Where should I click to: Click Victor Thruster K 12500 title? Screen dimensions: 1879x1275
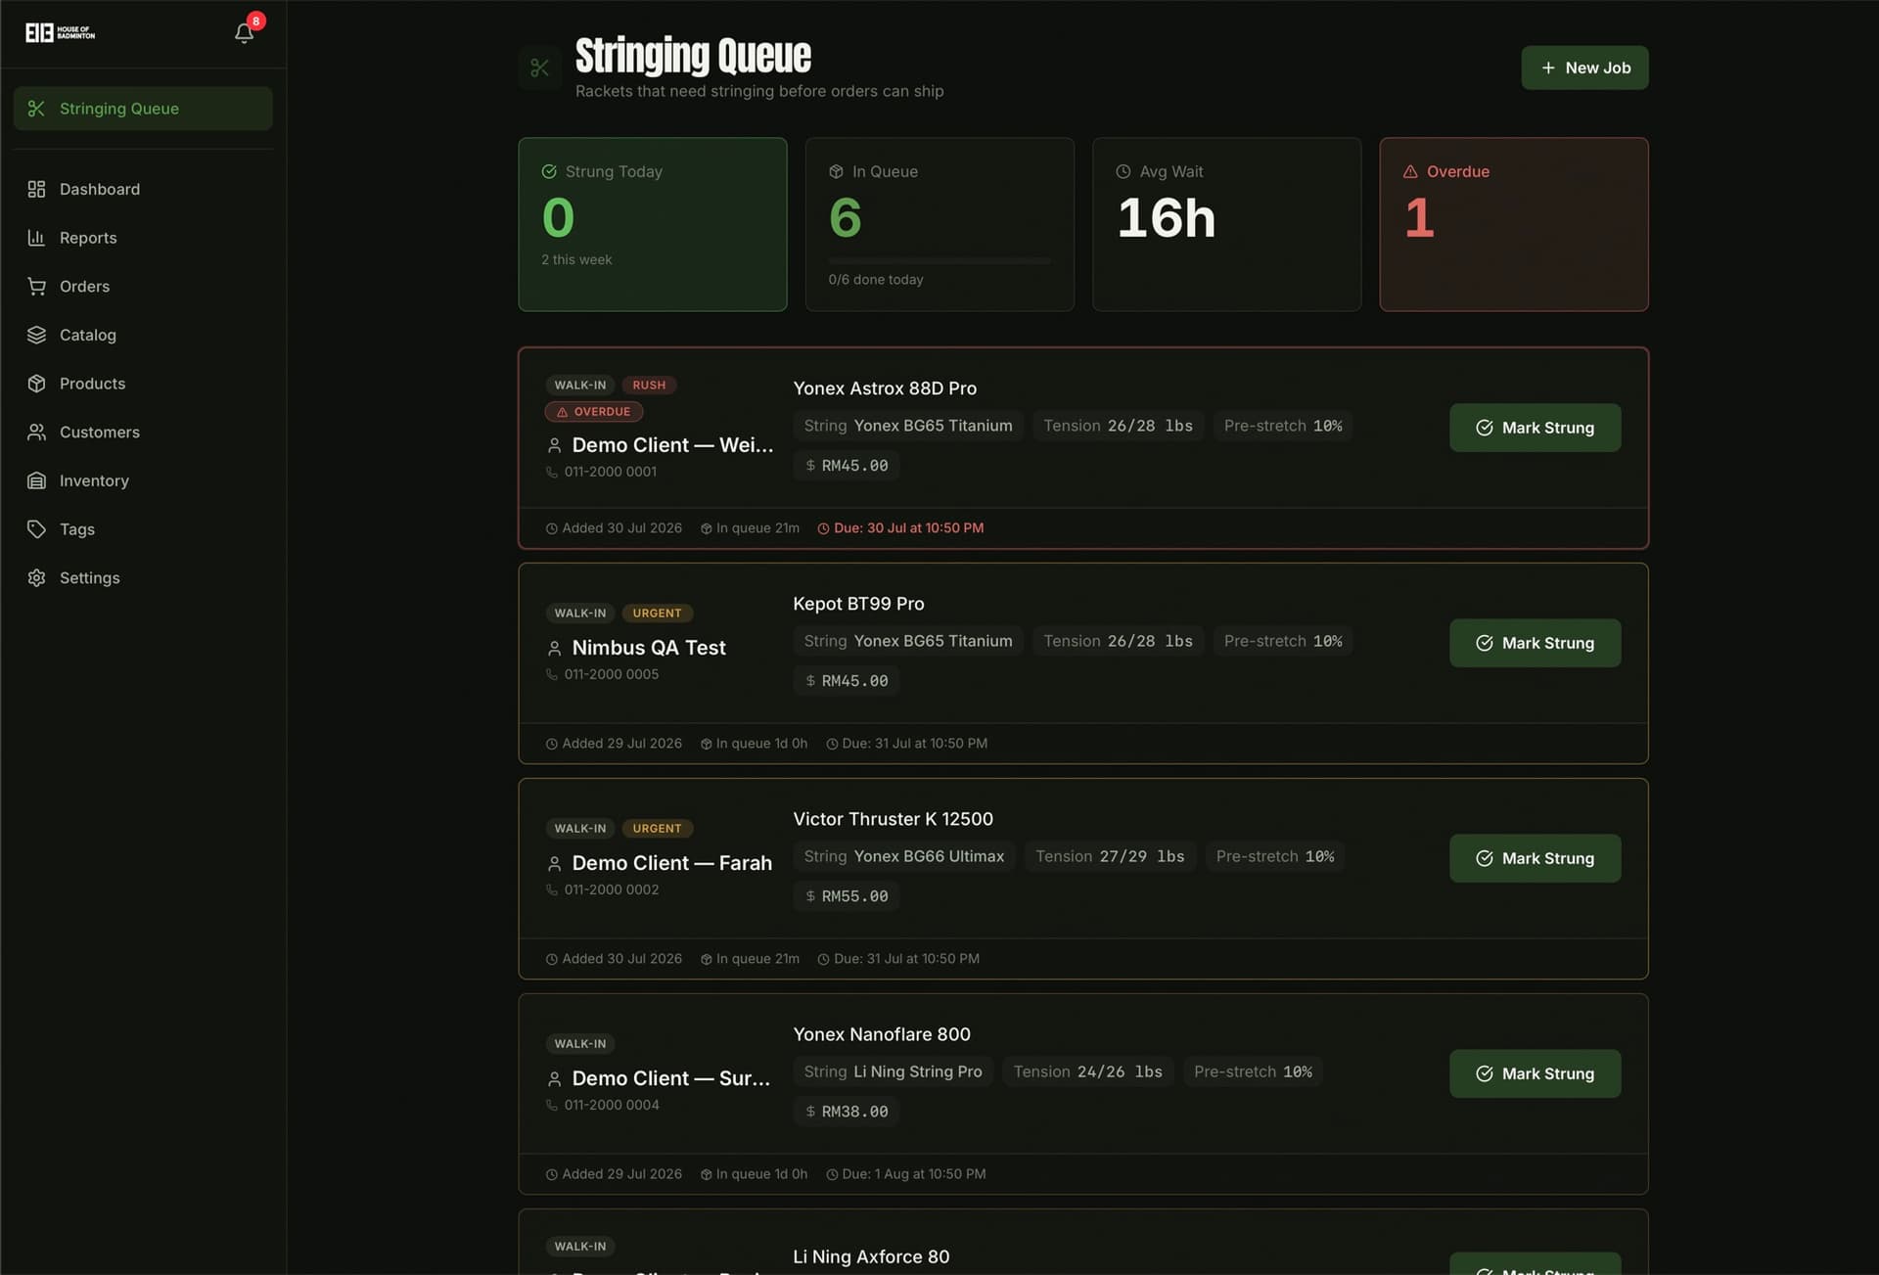click(893, 819)
